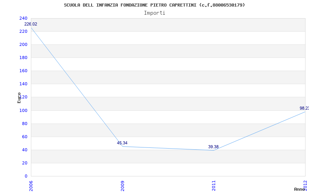Image resolution: width=309 pixels, height=193 pixels.
Task: Click the 200 y-axis tick label
Action: (23, 45)
